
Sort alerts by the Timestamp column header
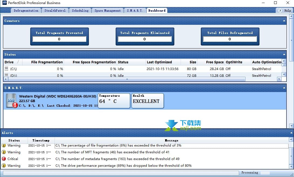[x=41, y=140]
